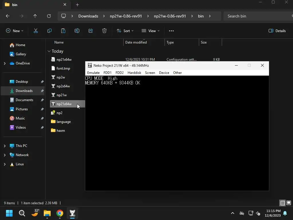Open the Emulate menu in Neko Project

click(x=93, y=72)
